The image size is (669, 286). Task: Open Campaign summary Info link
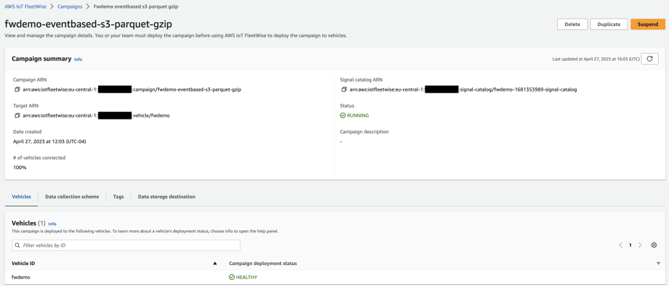pyautogui.click(x=78, y=59)
